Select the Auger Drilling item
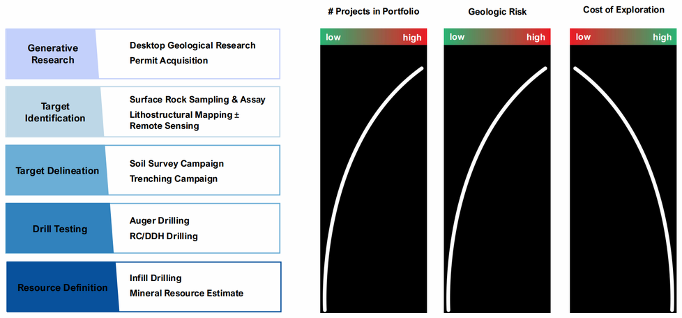The height and width of the screenshot is (318, 682). (x=160, y=221)
